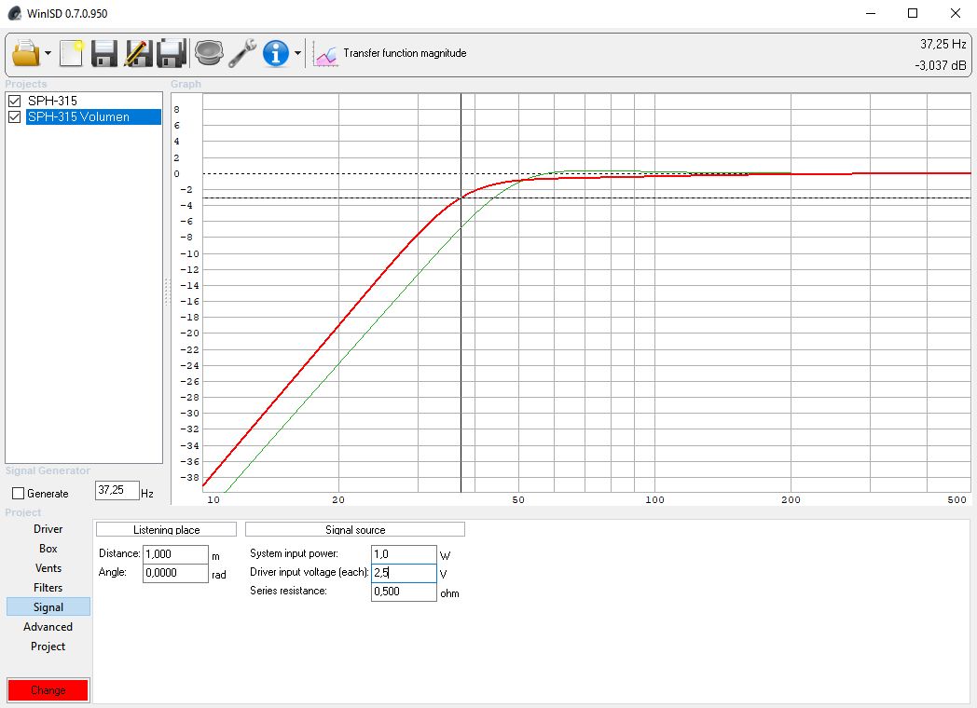977x708 pixels.
Task: Create a new project with blank page icon
Action: coord(72,53)
